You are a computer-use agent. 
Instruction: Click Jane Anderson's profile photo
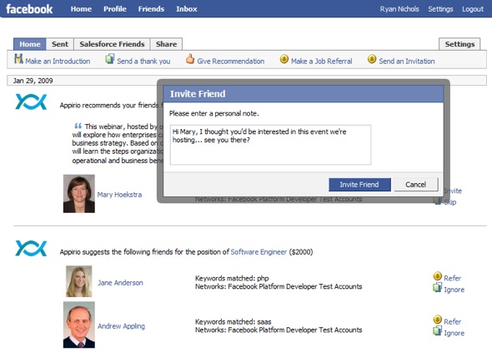pos(79,281)
